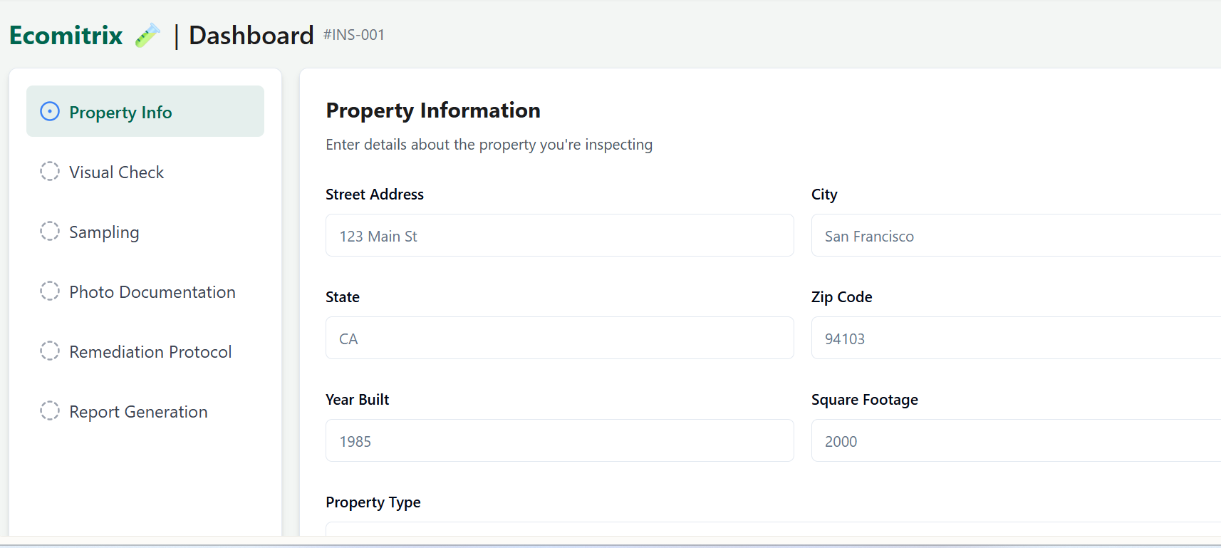
Task: Select the Remediation Protocol step
Action: click(x=145, y=351)
